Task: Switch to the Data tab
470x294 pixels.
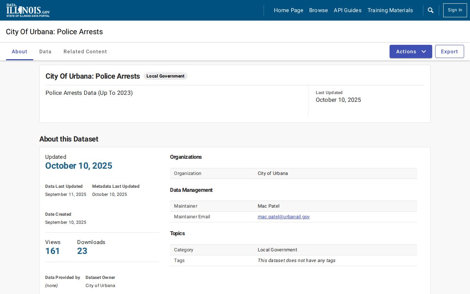Action: point(46,51)
